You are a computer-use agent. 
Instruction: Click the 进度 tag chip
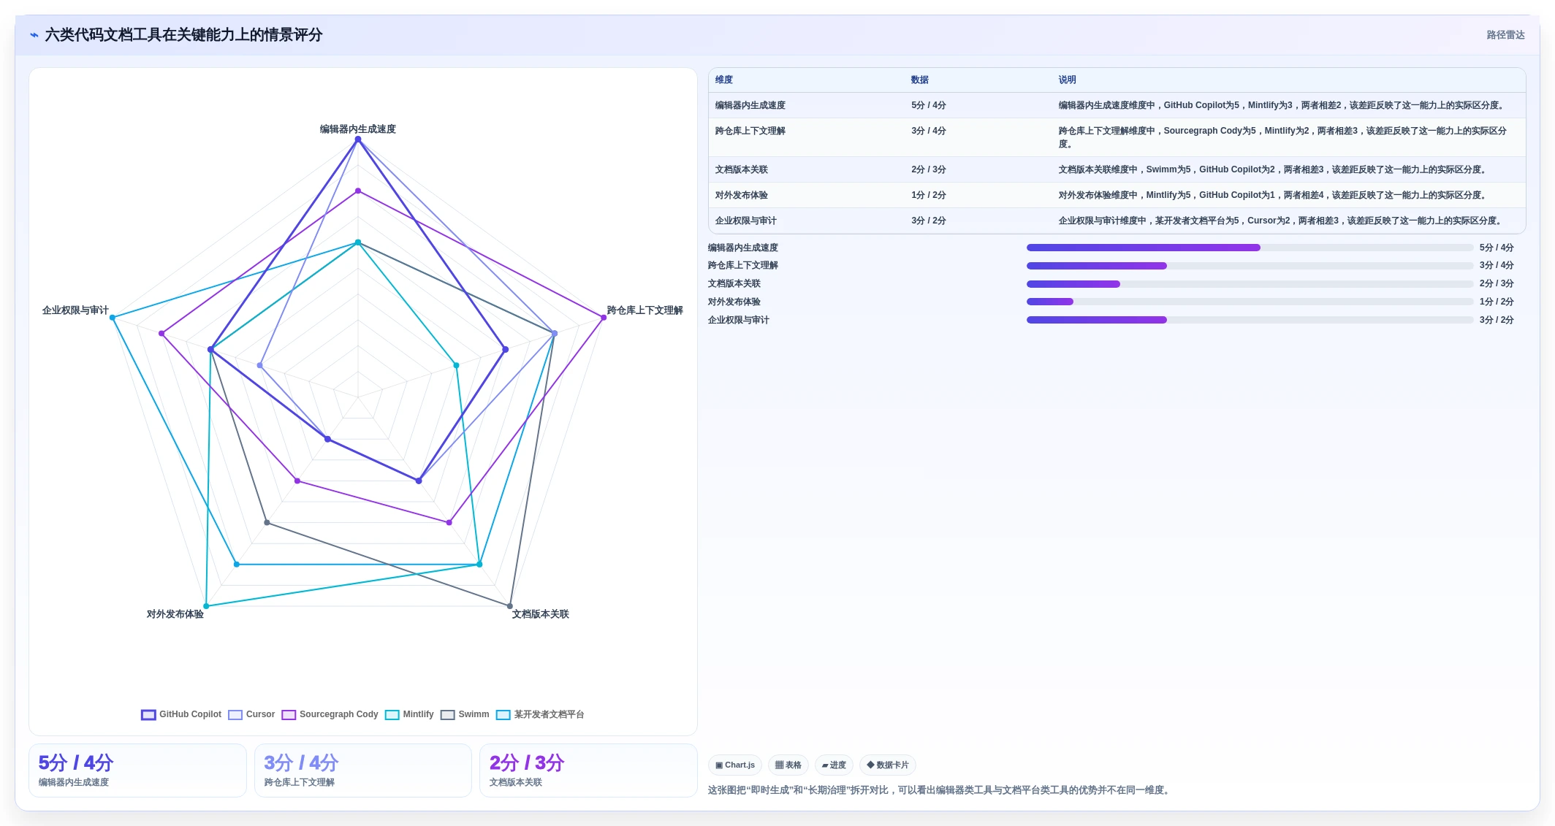click(x=834, y=765)
